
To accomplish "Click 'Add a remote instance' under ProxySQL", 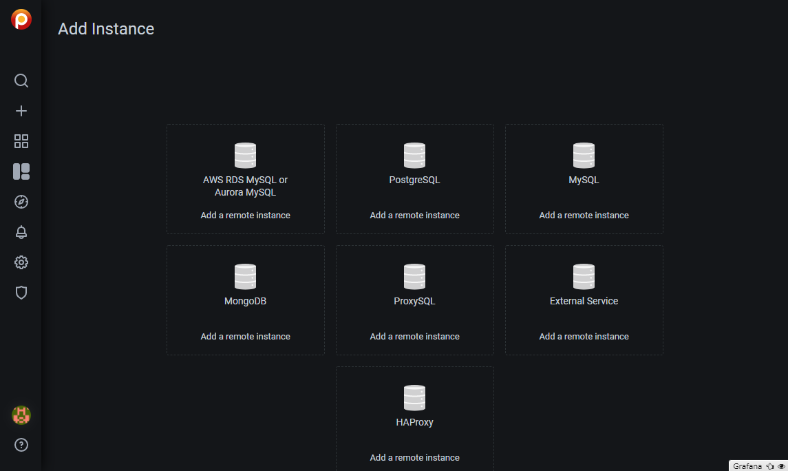I will [414, 336].
